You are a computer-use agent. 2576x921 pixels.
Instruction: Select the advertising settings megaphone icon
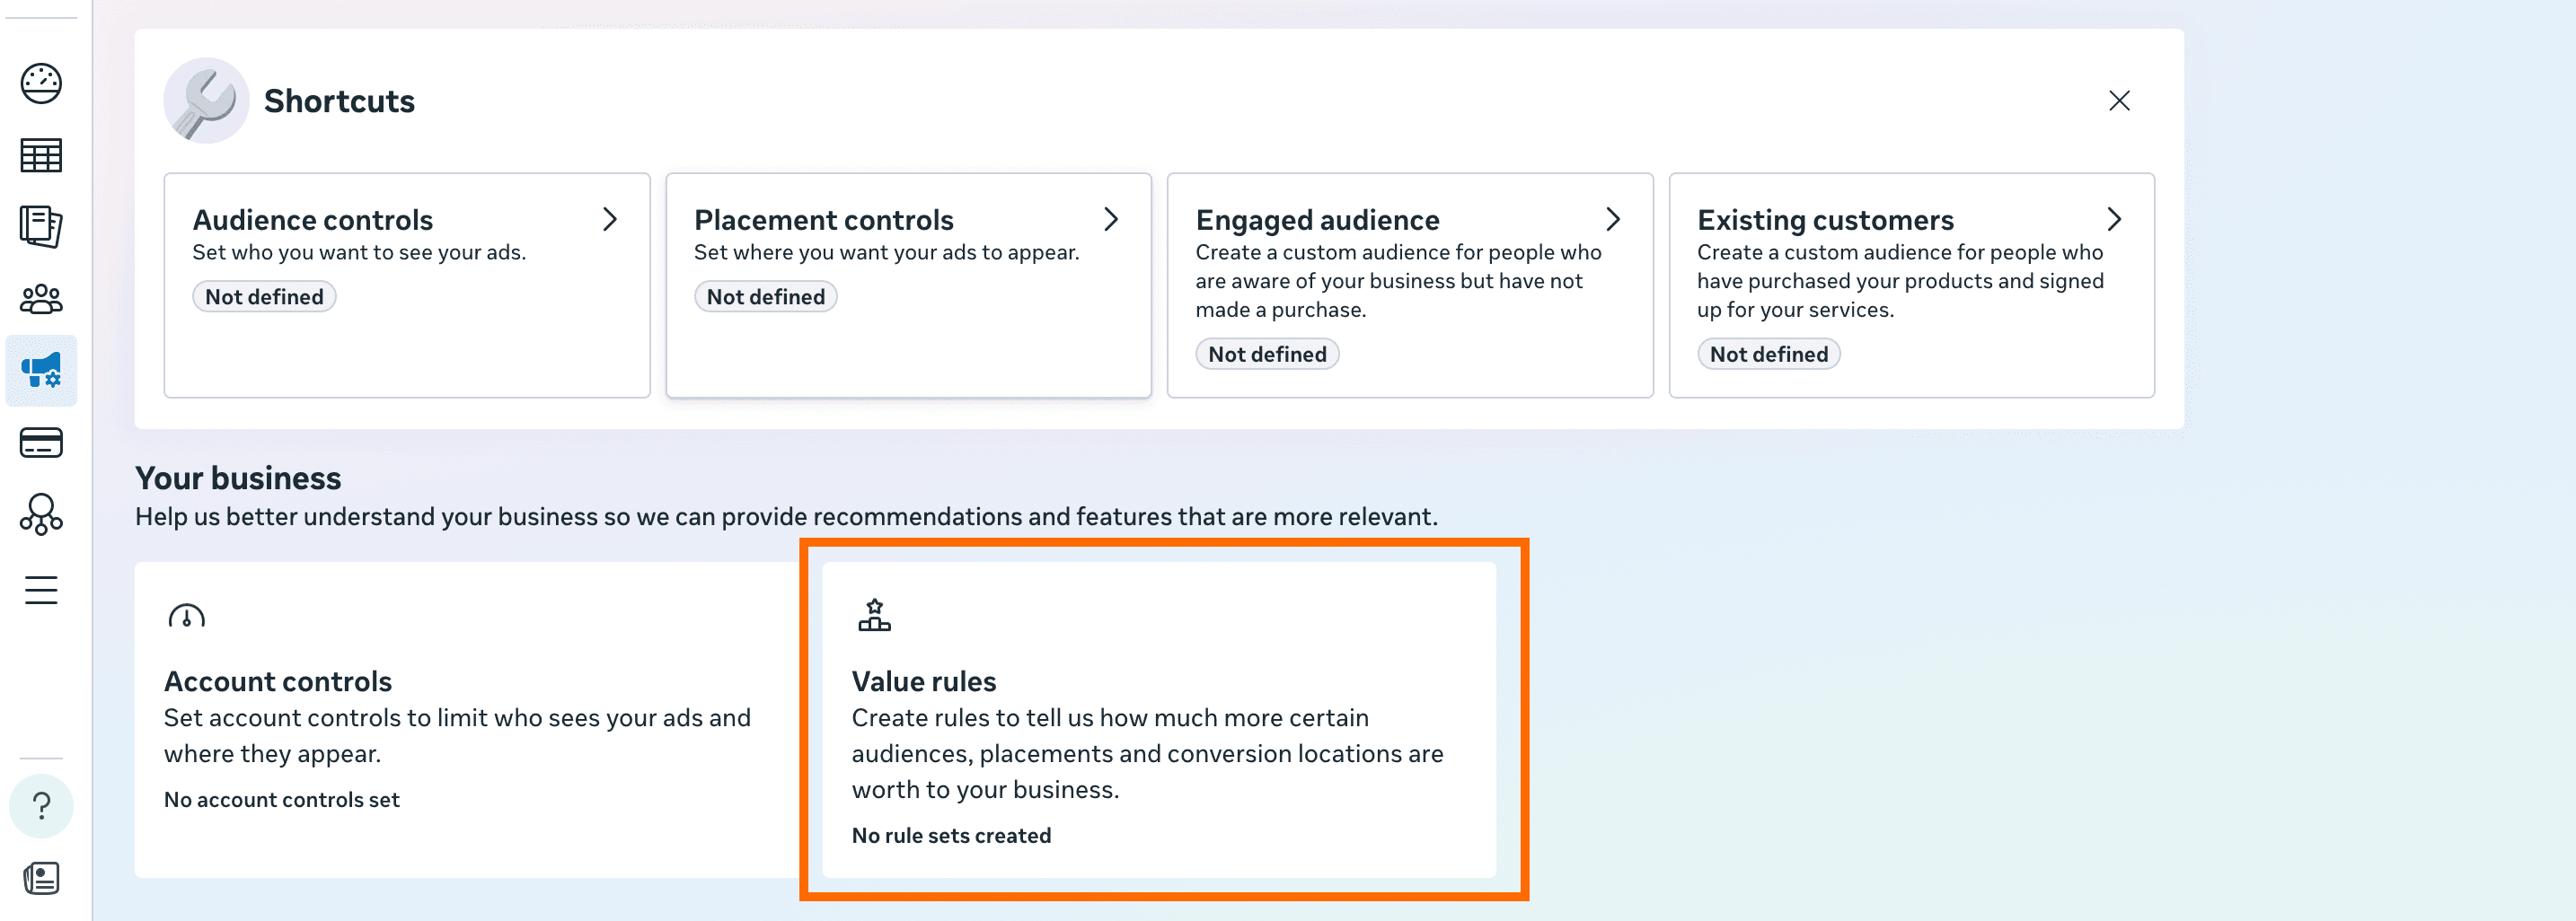[x=41, y=371]
